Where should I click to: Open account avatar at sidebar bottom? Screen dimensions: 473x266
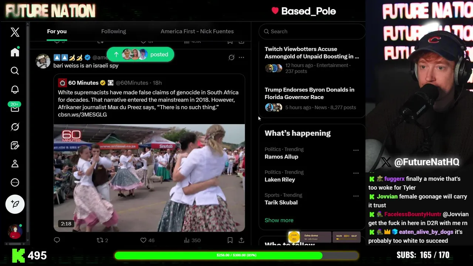pyautogui.click(x=15, y=232)
